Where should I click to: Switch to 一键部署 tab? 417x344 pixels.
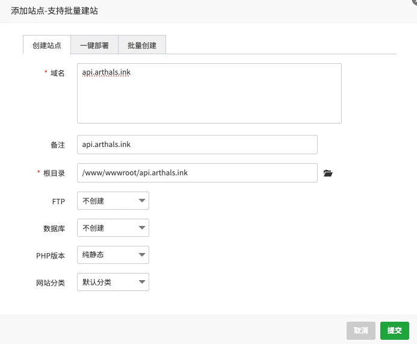[x=94, y=45]
